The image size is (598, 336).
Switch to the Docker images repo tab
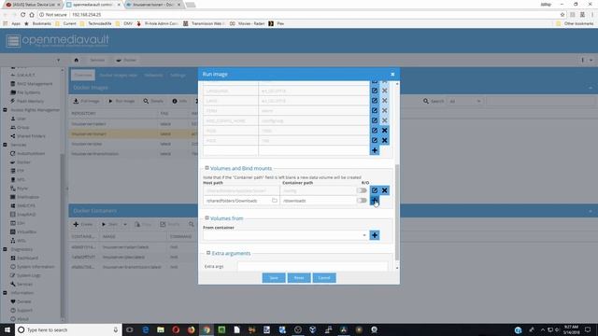[118, 75]
